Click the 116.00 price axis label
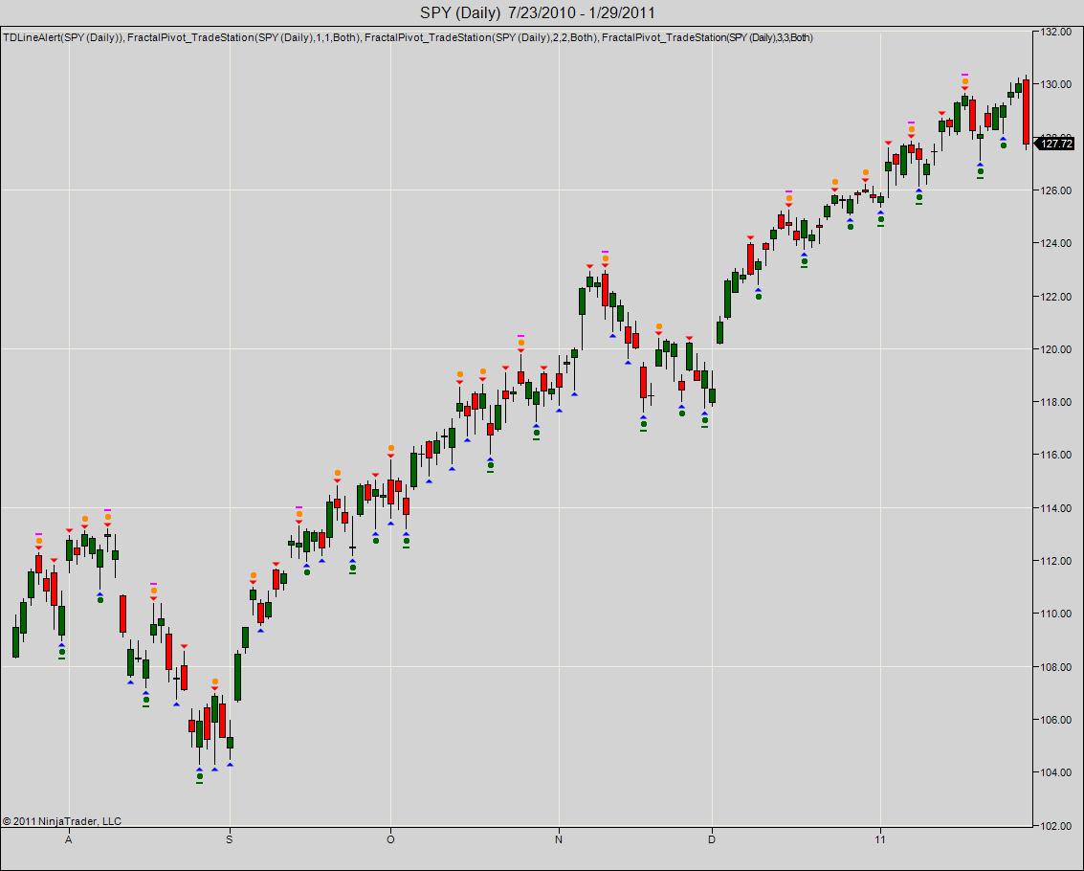Image resolution: width=1084 pixels, height=871 pixels. [1056, 455]
